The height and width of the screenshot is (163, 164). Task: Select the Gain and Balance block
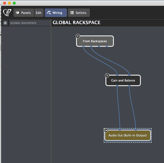[123, 81]
